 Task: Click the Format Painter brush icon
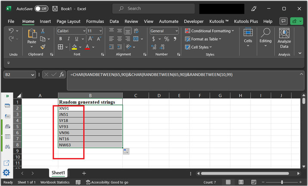43,46
